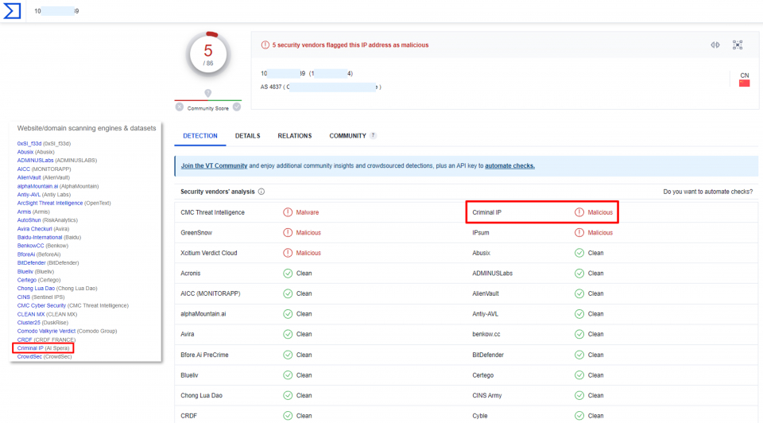This screenshot has width=763, height=423.
Task: Click the malicious warning icon for Criminal IP
Action: (579, 212)
